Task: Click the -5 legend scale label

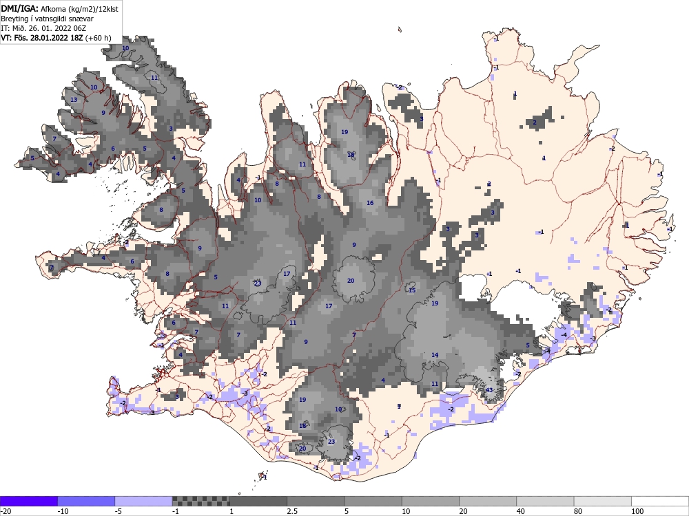Action: coord(119,511)
